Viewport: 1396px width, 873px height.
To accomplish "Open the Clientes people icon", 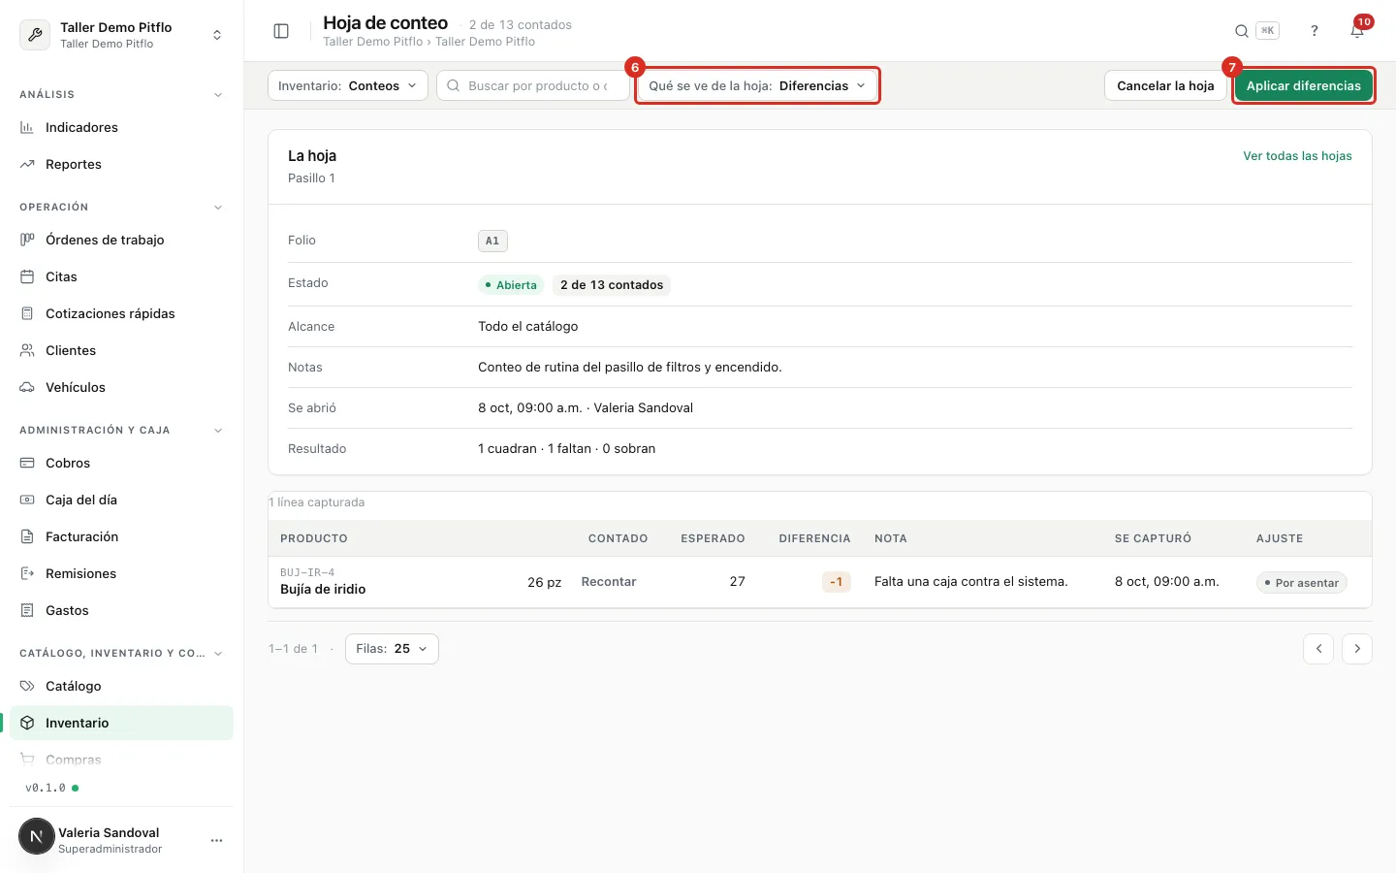I will 27,350.
